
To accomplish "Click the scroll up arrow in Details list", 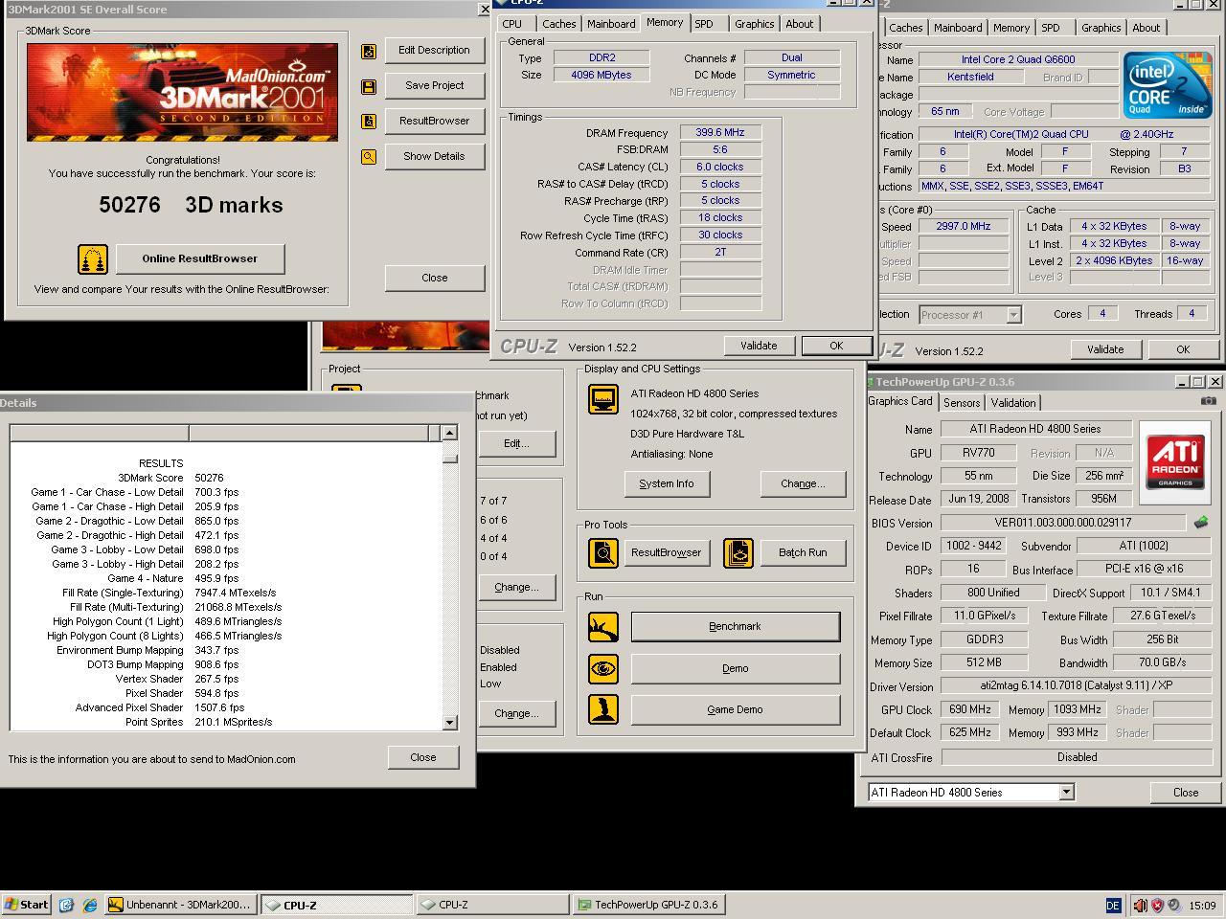I will (x=449, y=434).
